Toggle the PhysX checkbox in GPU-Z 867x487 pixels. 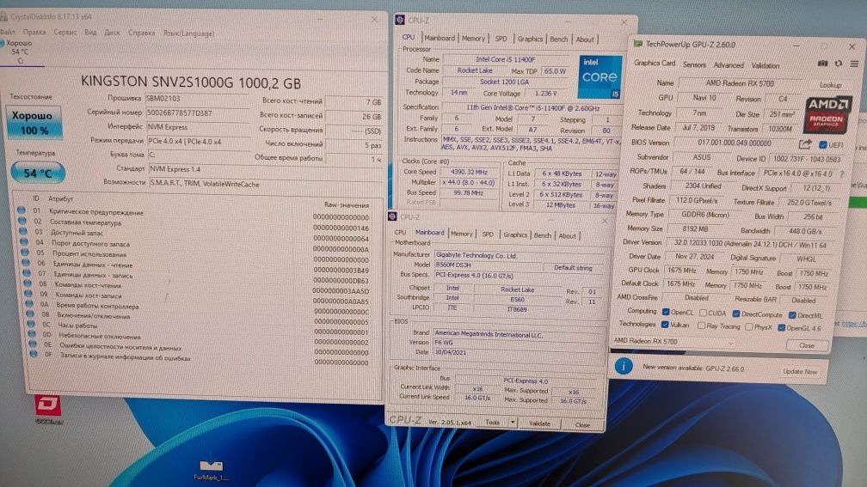(748, 327)
